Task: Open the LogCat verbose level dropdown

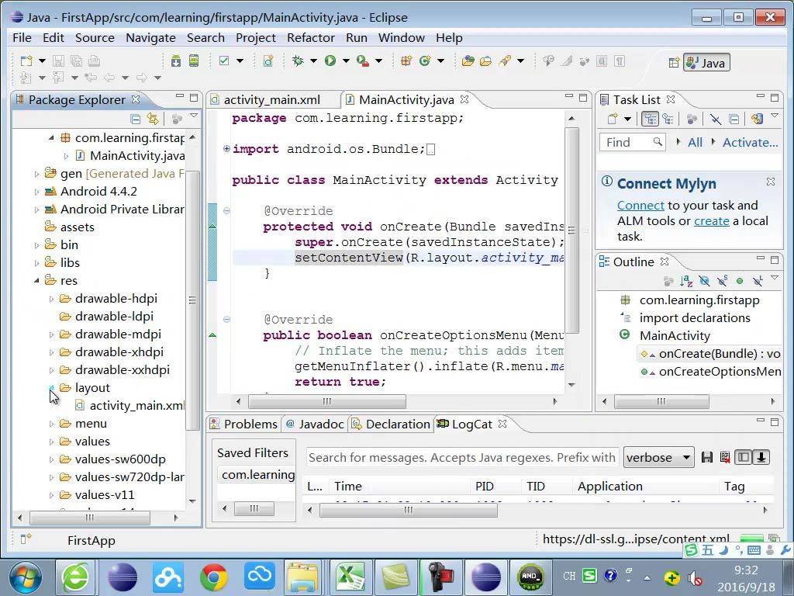Action: (x=658, y=458)
